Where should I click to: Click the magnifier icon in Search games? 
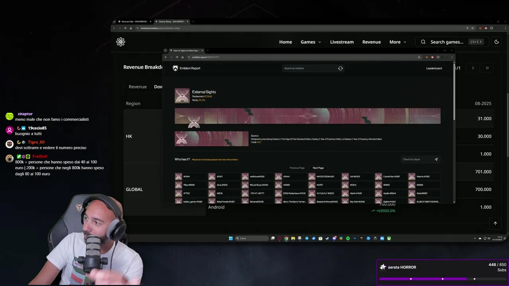tap(423, 42)
